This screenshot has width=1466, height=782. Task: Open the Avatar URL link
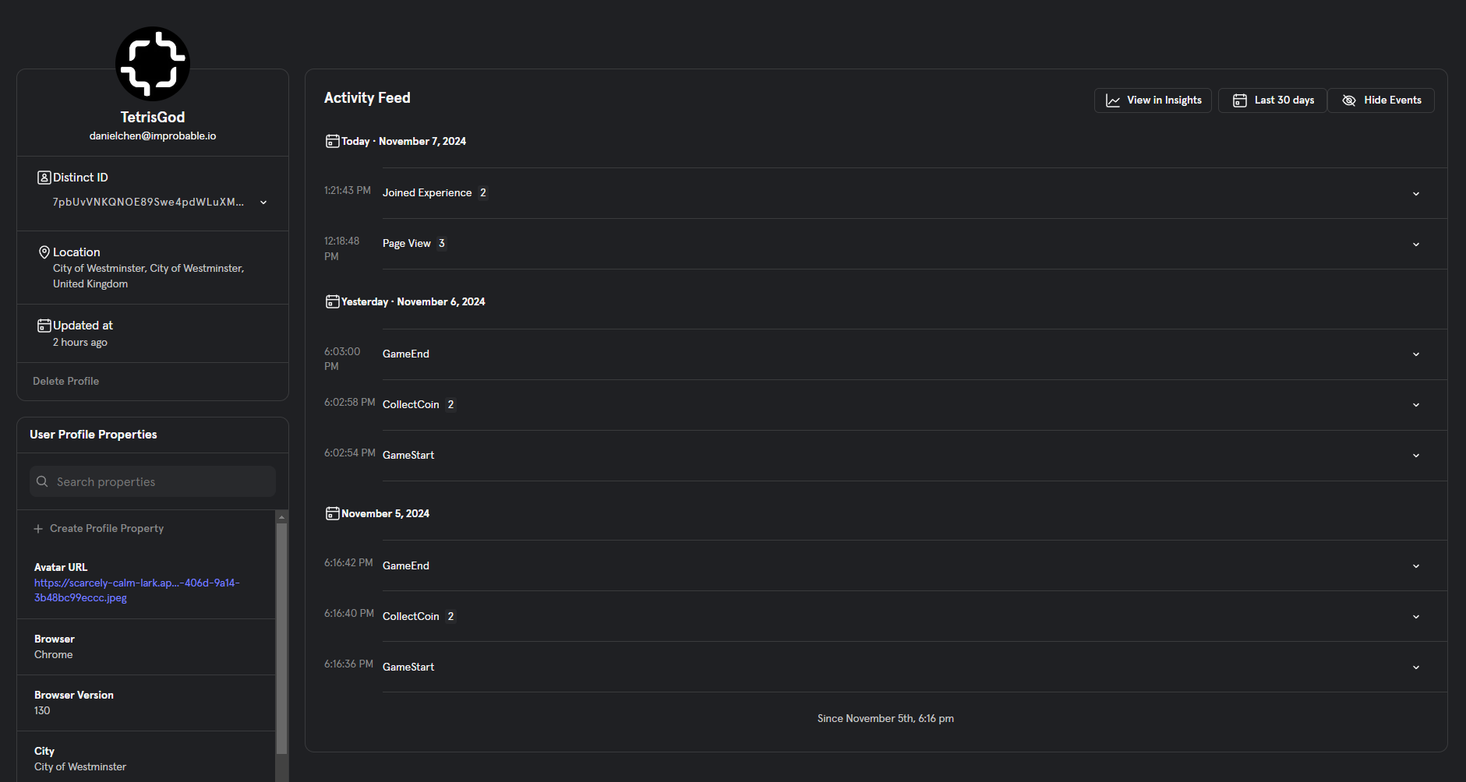[x=136, y=590]
